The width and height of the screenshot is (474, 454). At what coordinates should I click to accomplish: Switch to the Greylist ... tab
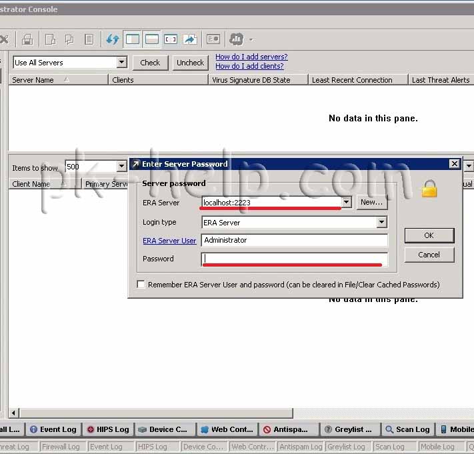point(350,429)
